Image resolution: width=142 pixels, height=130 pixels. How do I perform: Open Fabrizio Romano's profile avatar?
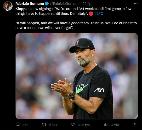(8, 6)
